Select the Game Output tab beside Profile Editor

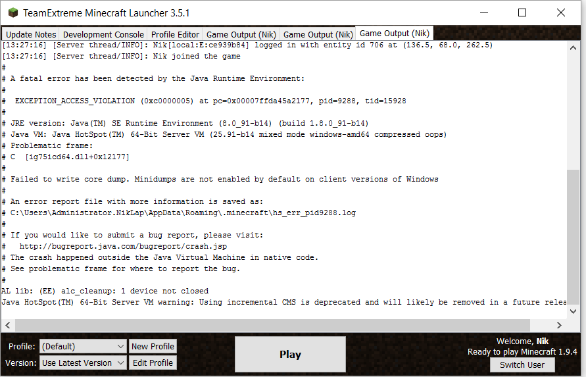[x=241, y=34]
